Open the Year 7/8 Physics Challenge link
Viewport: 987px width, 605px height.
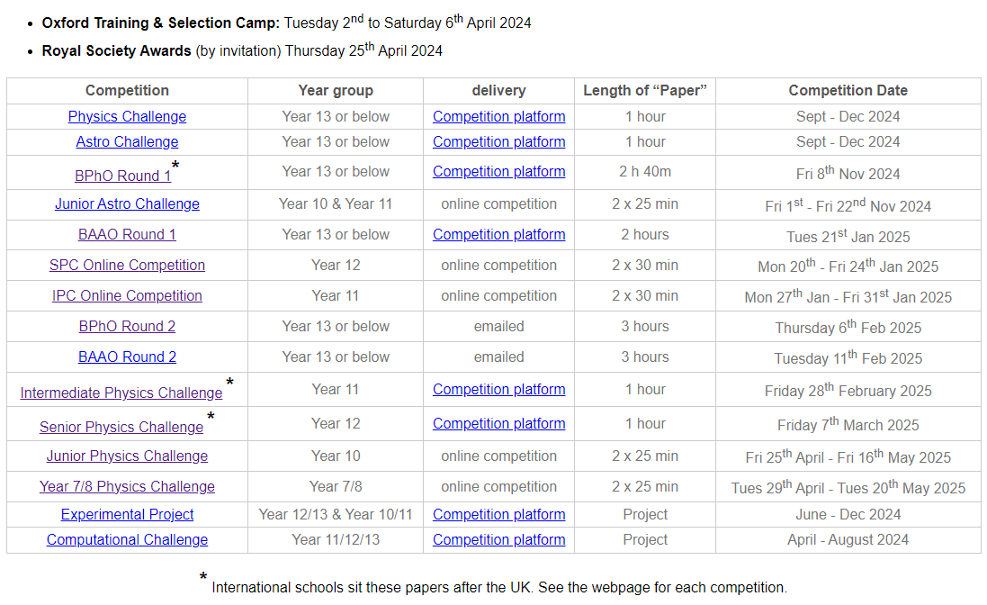[x=127, y=487]
